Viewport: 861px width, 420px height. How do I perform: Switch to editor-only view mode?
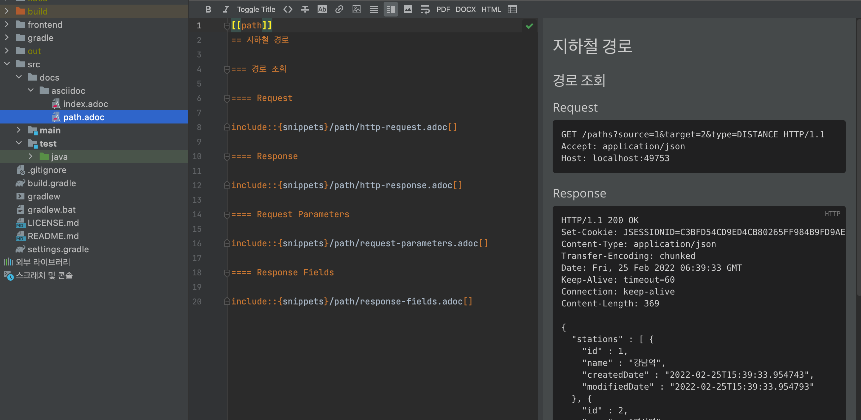373,9
